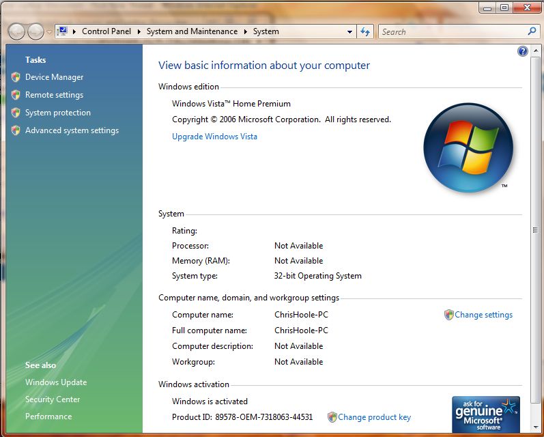Image resolution: width=544 pixels, height=437 pixels.
Task: Open Windows Update under See also
Action: 56,382
